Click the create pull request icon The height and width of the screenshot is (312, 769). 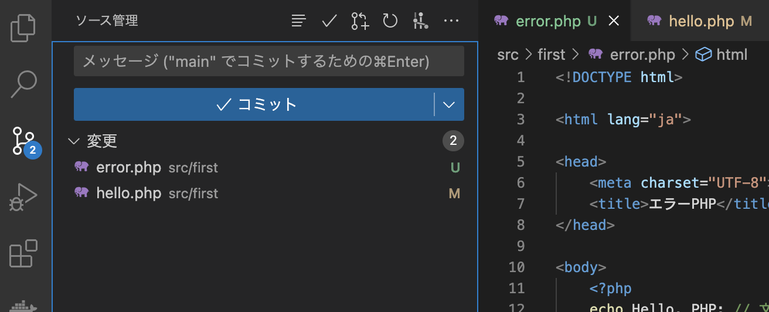pyautogui.click(x=360, y=22)
